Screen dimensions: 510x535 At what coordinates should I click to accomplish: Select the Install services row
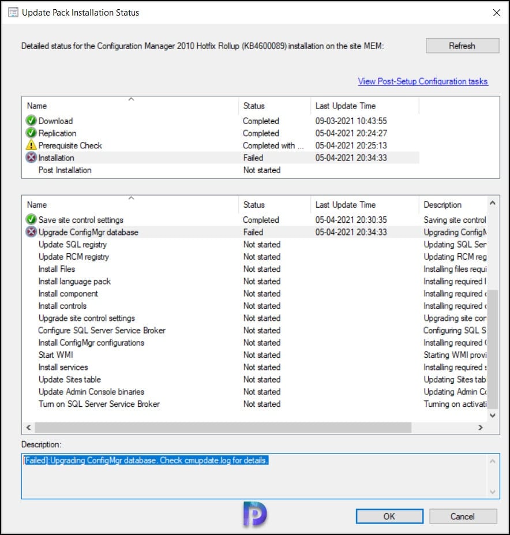[255, 367]
